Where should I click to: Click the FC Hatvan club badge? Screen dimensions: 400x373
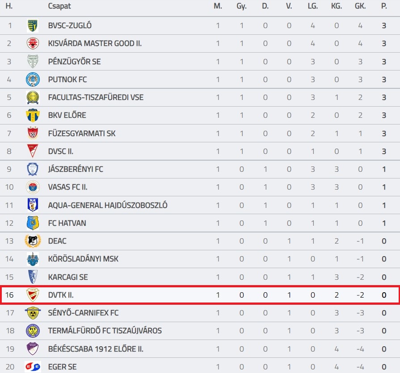33,223
